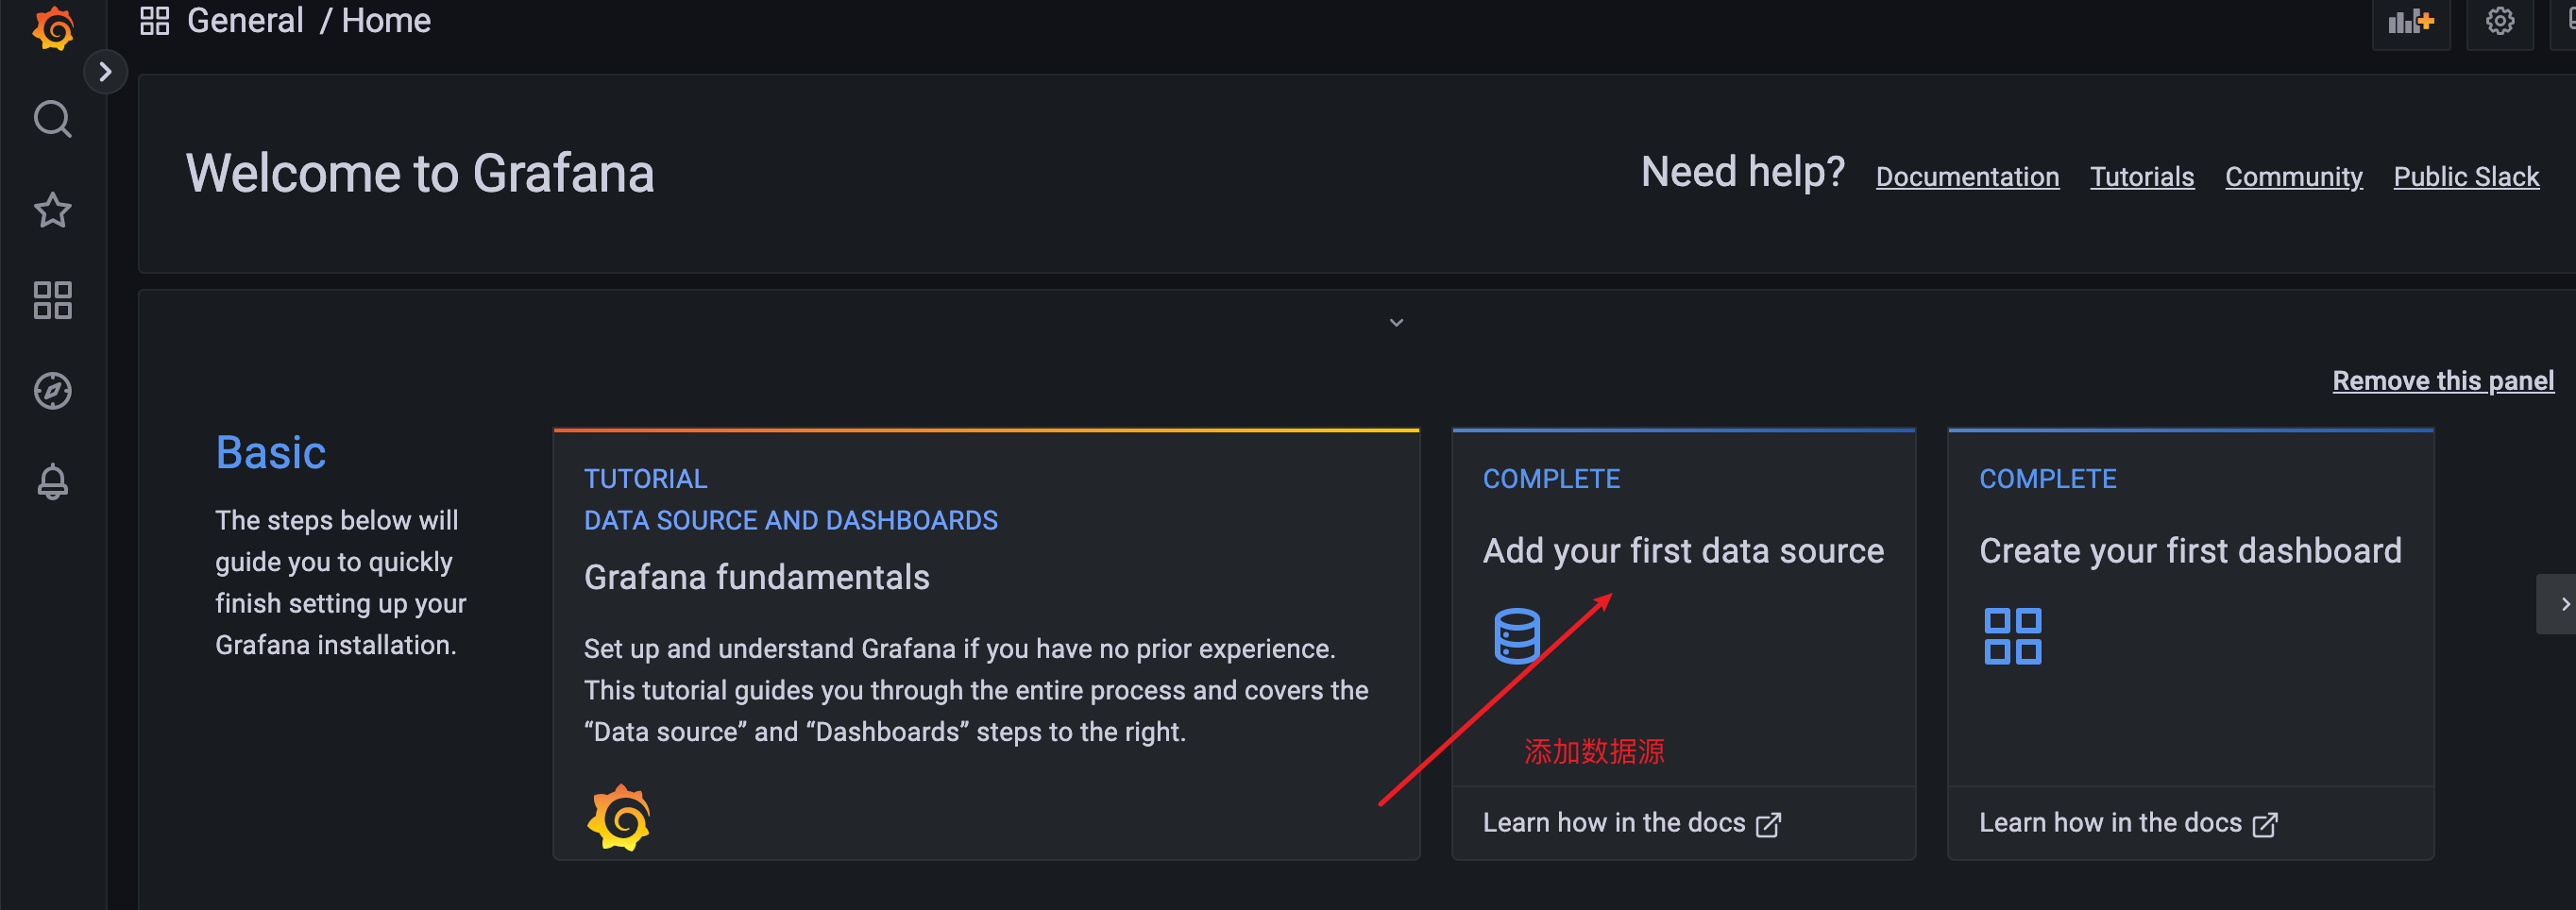Click the Grafana logo in the sidebar
The height and width of the screenshot is (910, 2576).
(53, 27)
